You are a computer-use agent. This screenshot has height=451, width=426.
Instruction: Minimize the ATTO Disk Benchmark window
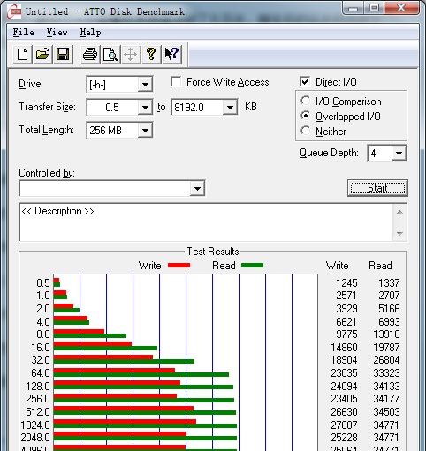coord(353,9)
